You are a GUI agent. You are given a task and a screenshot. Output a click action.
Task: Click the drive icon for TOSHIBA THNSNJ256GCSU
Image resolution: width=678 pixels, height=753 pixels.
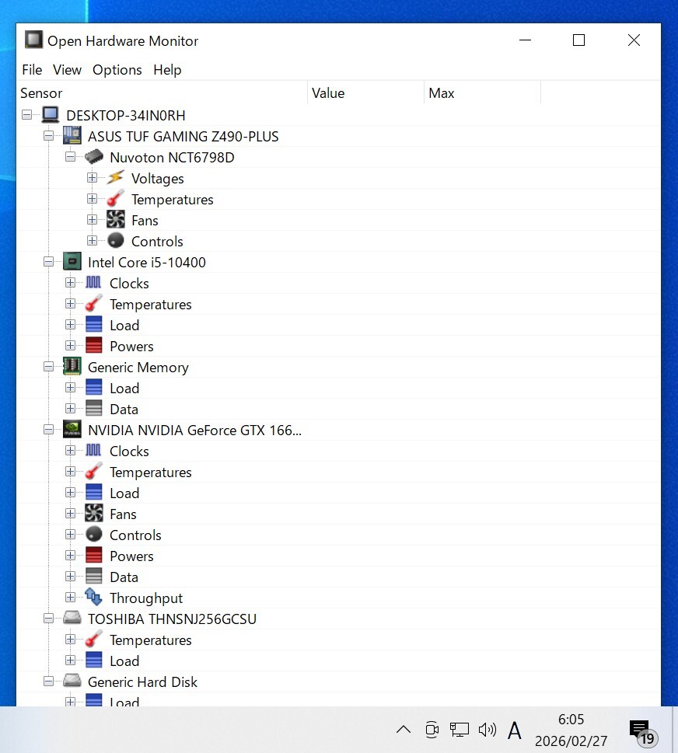[72, 618]
